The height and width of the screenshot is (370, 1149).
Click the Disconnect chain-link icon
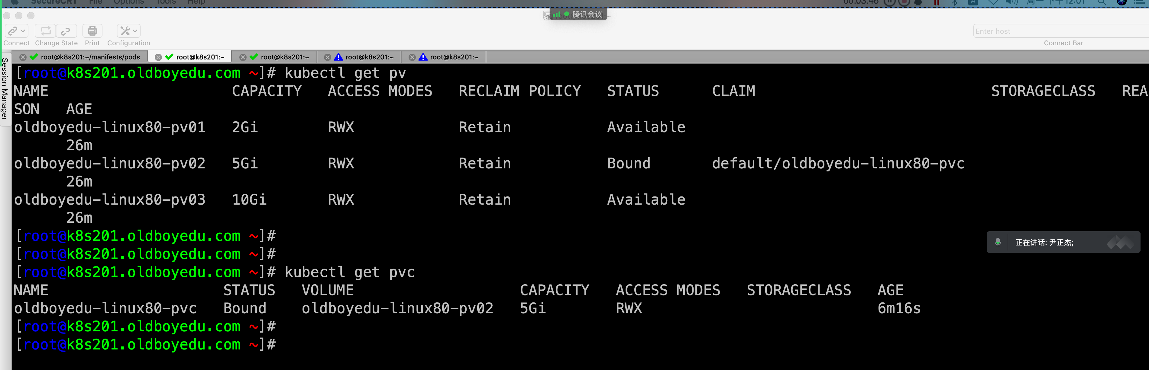pyautogui.click(x=66, y=31)
